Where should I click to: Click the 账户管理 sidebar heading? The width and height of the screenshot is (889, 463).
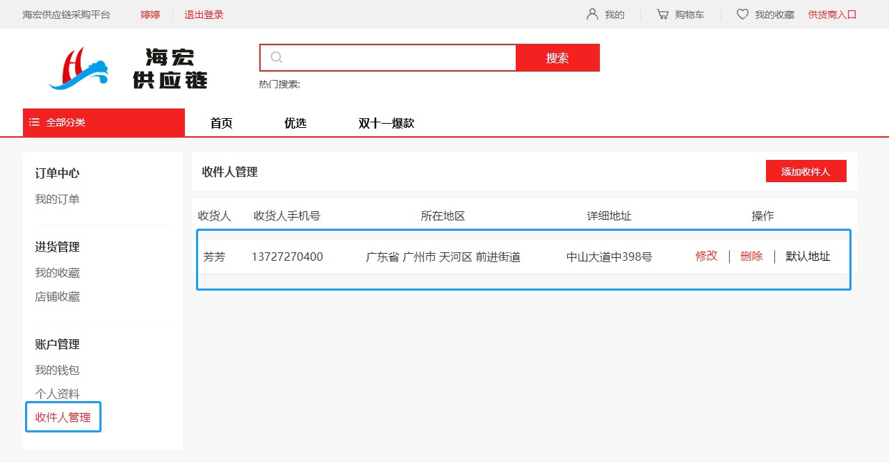click(57, 344)
